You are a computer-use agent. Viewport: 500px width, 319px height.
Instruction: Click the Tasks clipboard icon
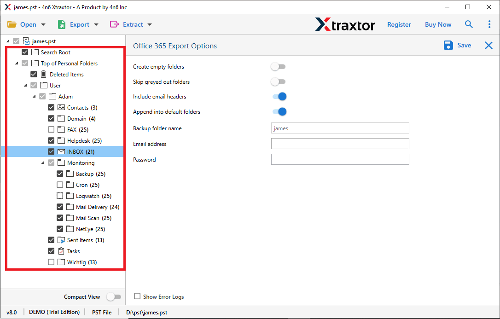61,251
